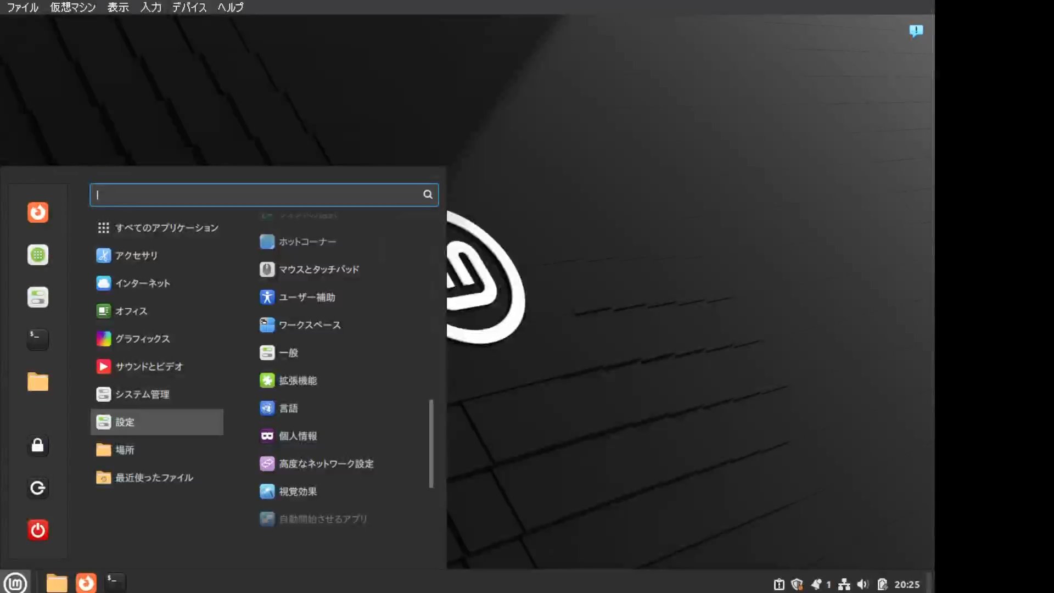The width and height of the screenshot is (1054, 593).
Task: Shut down using the red power icon
Action: click(x=37, y=530)
